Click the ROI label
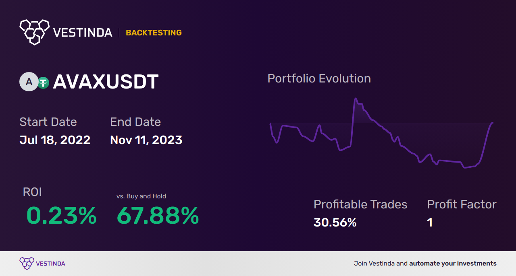This screenshot has height=276, width=516. (32, 192)
